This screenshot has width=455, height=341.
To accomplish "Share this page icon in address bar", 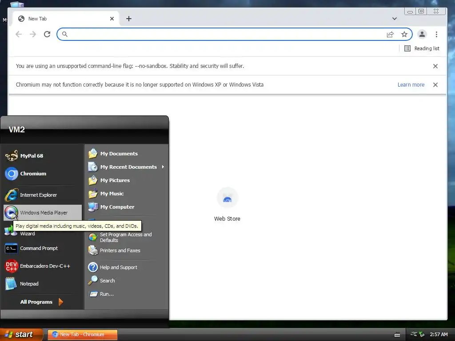I will tap(390, 34).
